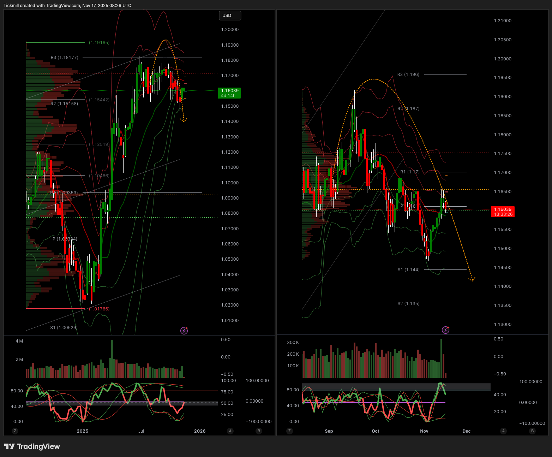Open the purple lightning icon on right chart
The width and height of the screenshot is (552, 457).
click(x=445, y=330)
